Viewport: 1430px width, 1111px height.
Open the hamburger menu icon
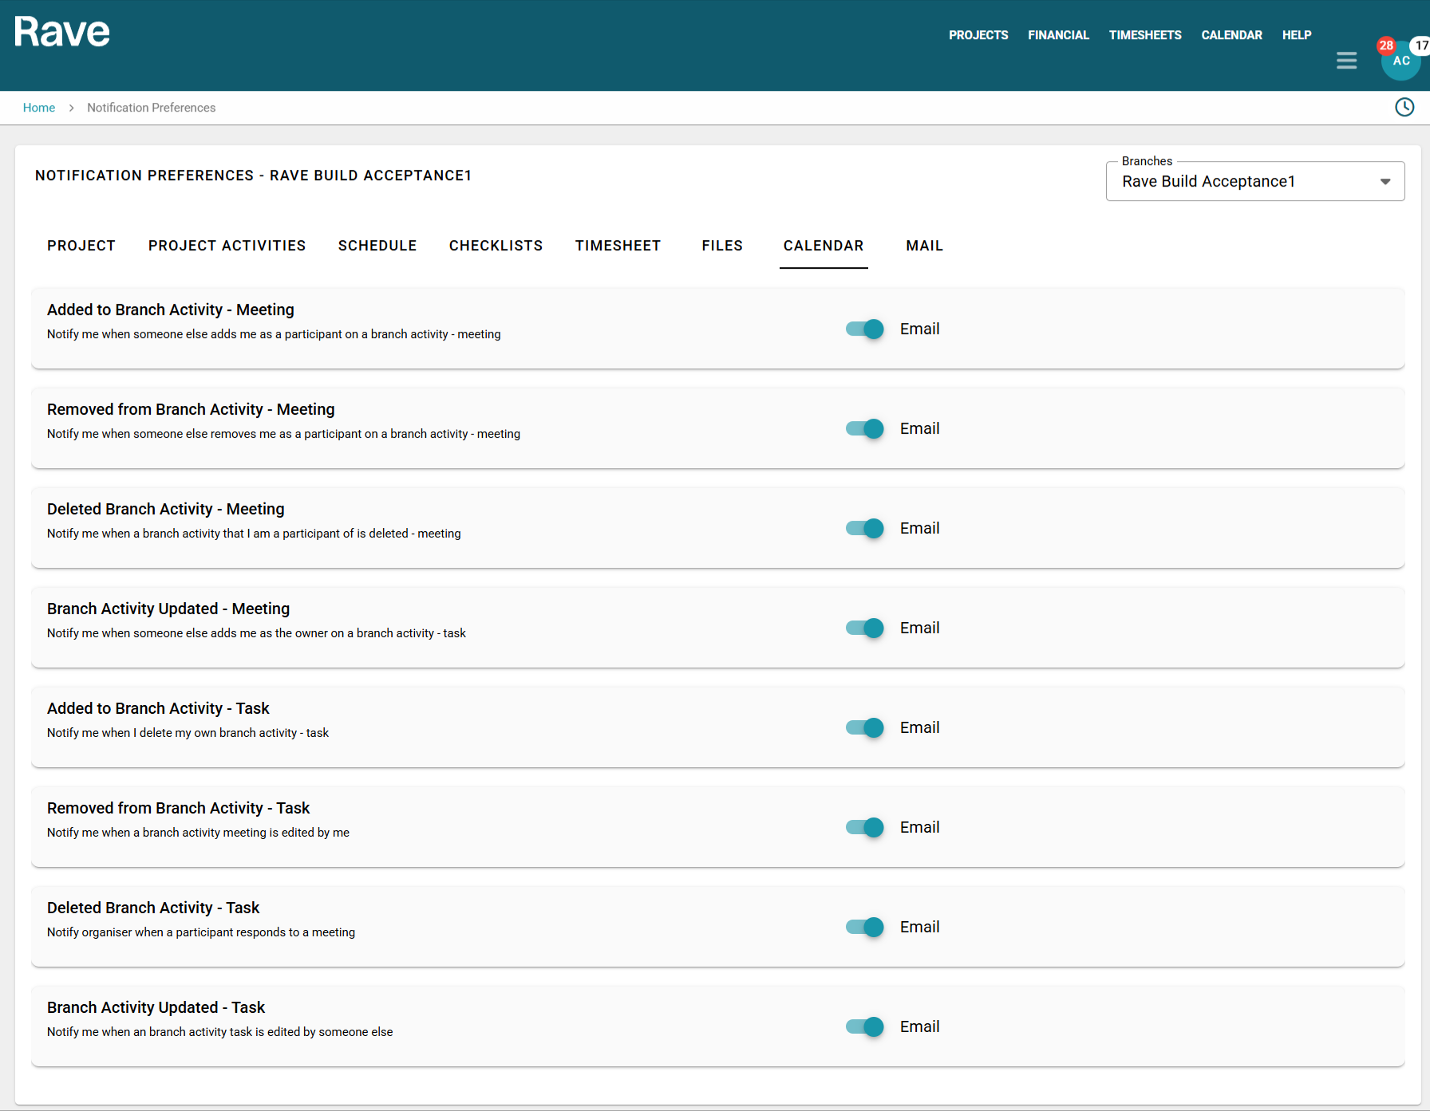pos(1346,61)
